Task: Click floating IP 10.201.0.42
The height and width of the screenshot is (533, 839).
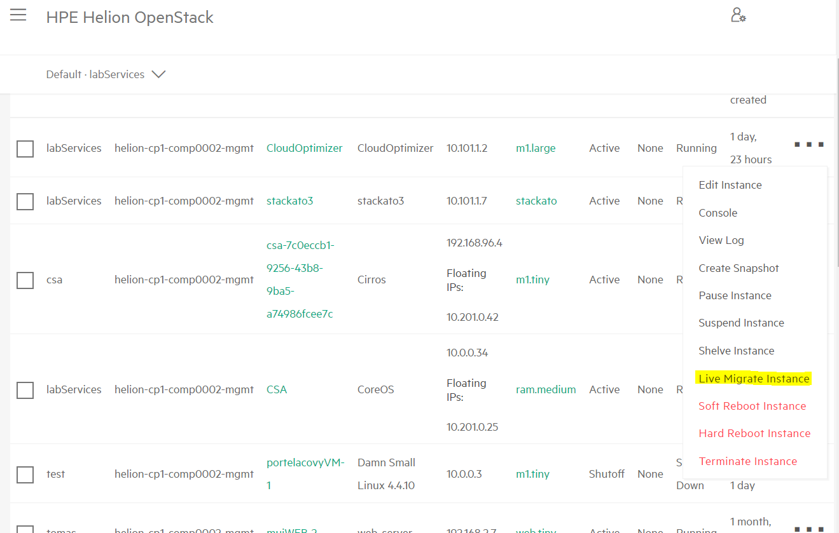Action: click(473, 317)
